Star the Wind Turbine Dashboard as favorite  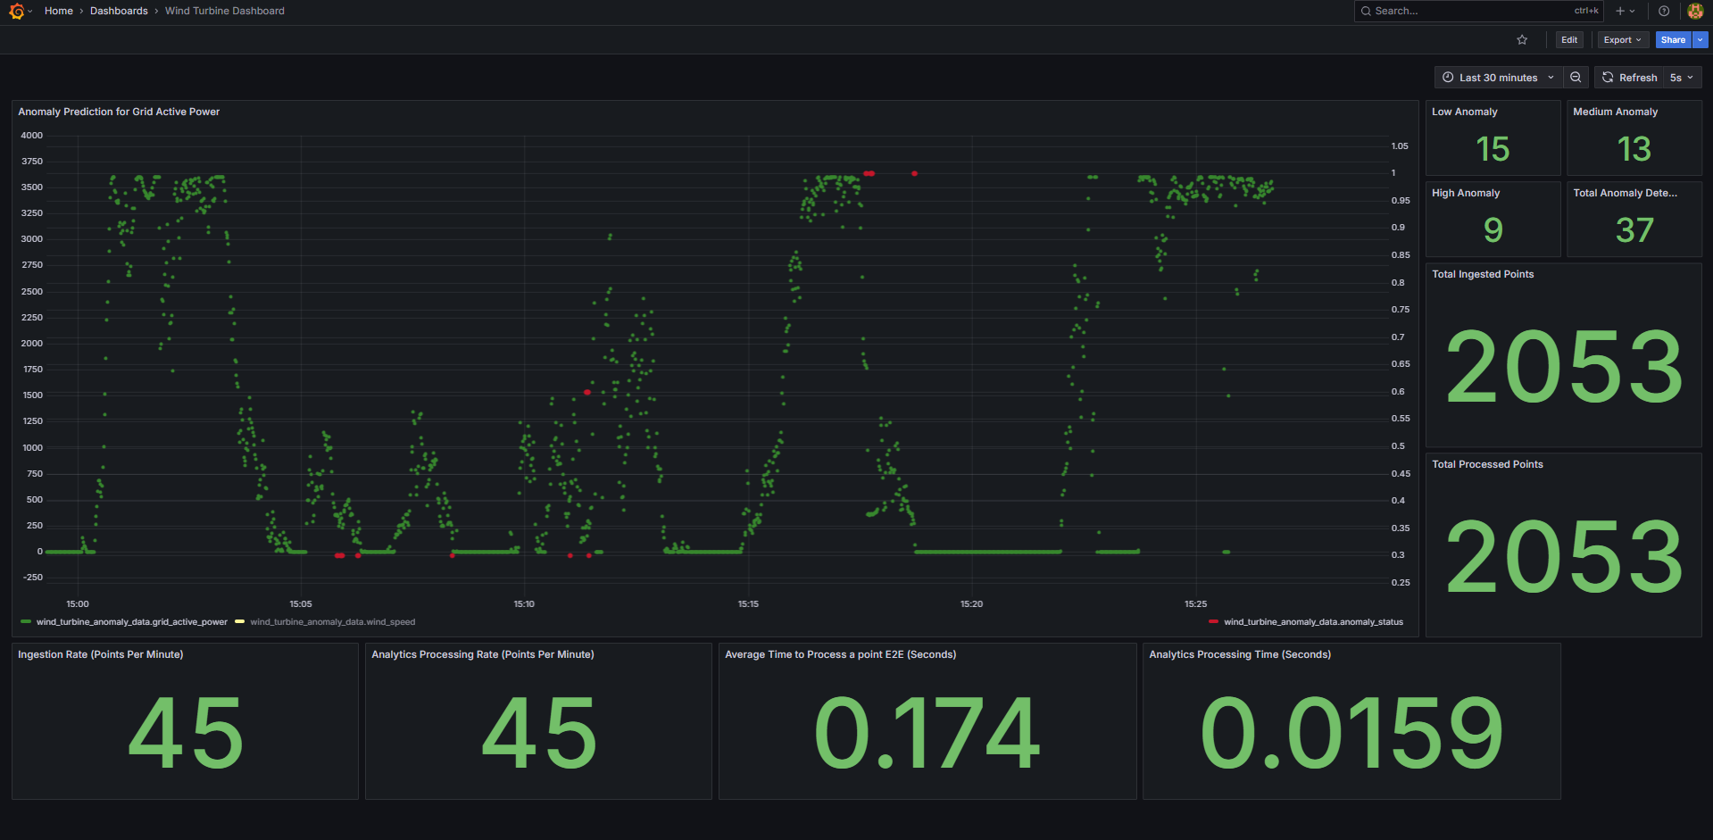pos(1522,39)
